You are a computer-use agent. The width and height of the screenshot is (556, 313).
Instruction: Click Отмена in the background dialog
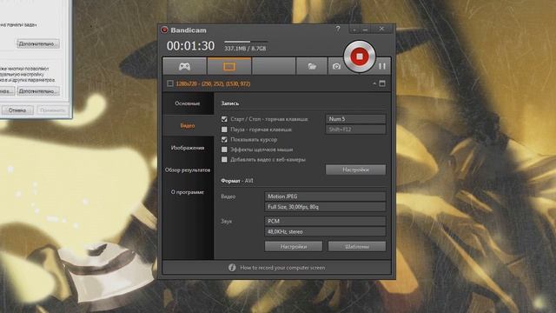pos(17,110)
